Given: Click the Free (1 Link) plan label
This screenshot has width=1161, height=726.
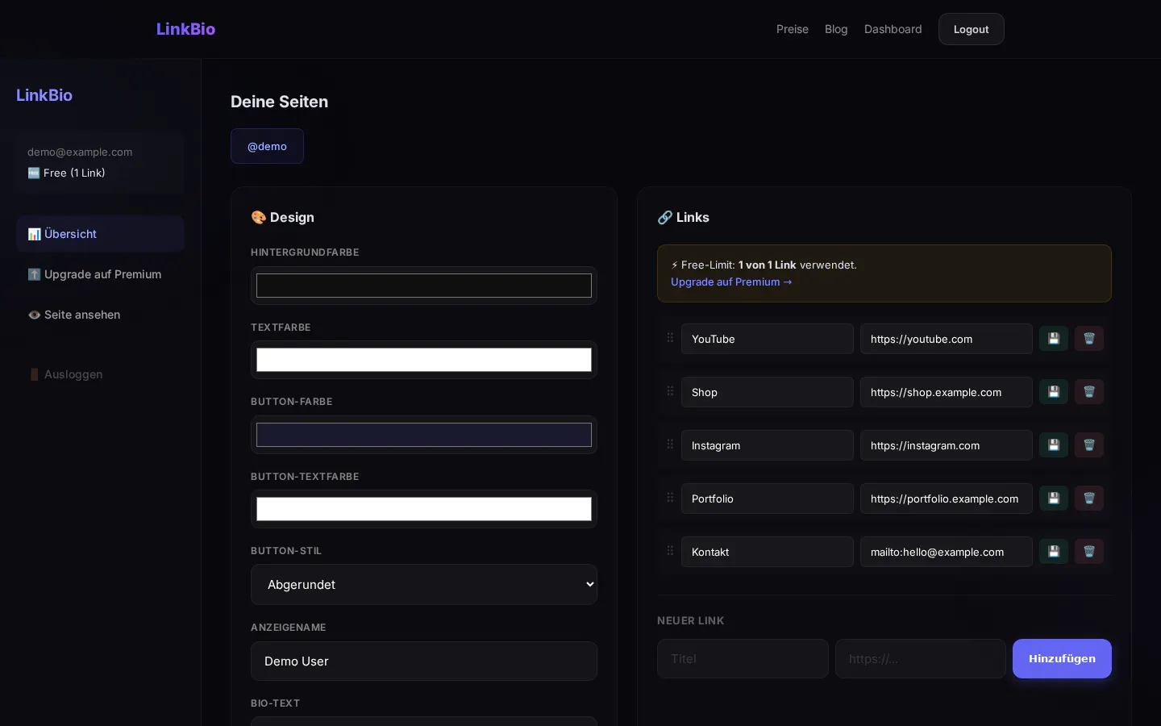Looking at the screenshot, I should coord(67,173).
